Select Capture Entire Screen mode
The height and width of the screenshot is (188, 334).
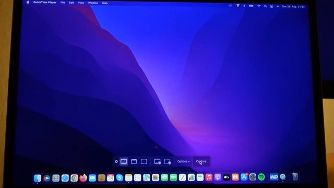tap(124, 161)
